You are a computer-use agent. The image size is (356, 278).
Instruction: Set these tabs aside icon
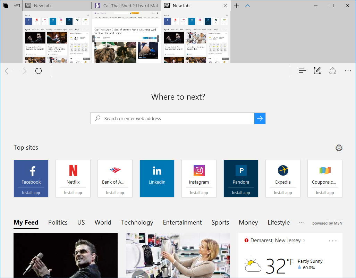click(17, 6)
